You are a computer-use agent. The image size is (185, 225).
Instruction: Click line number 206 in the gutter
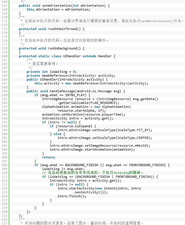click(4, 157)
